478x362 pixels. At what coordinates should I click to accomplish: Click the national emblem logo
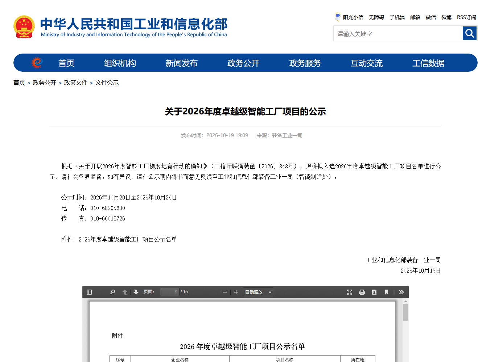pyautogui.click(x=24, y=27)
